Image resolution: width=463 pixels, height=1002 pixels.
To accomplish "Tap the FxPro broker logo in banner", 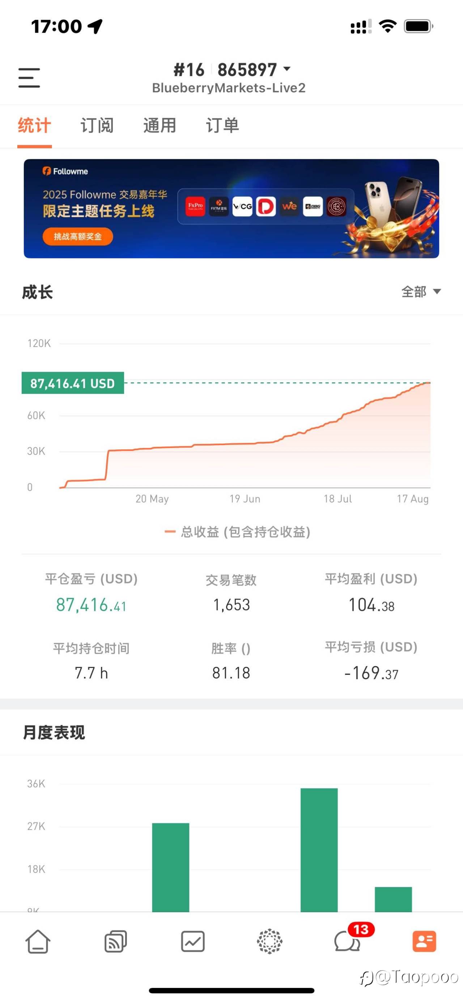I will (x=196, y=206).
